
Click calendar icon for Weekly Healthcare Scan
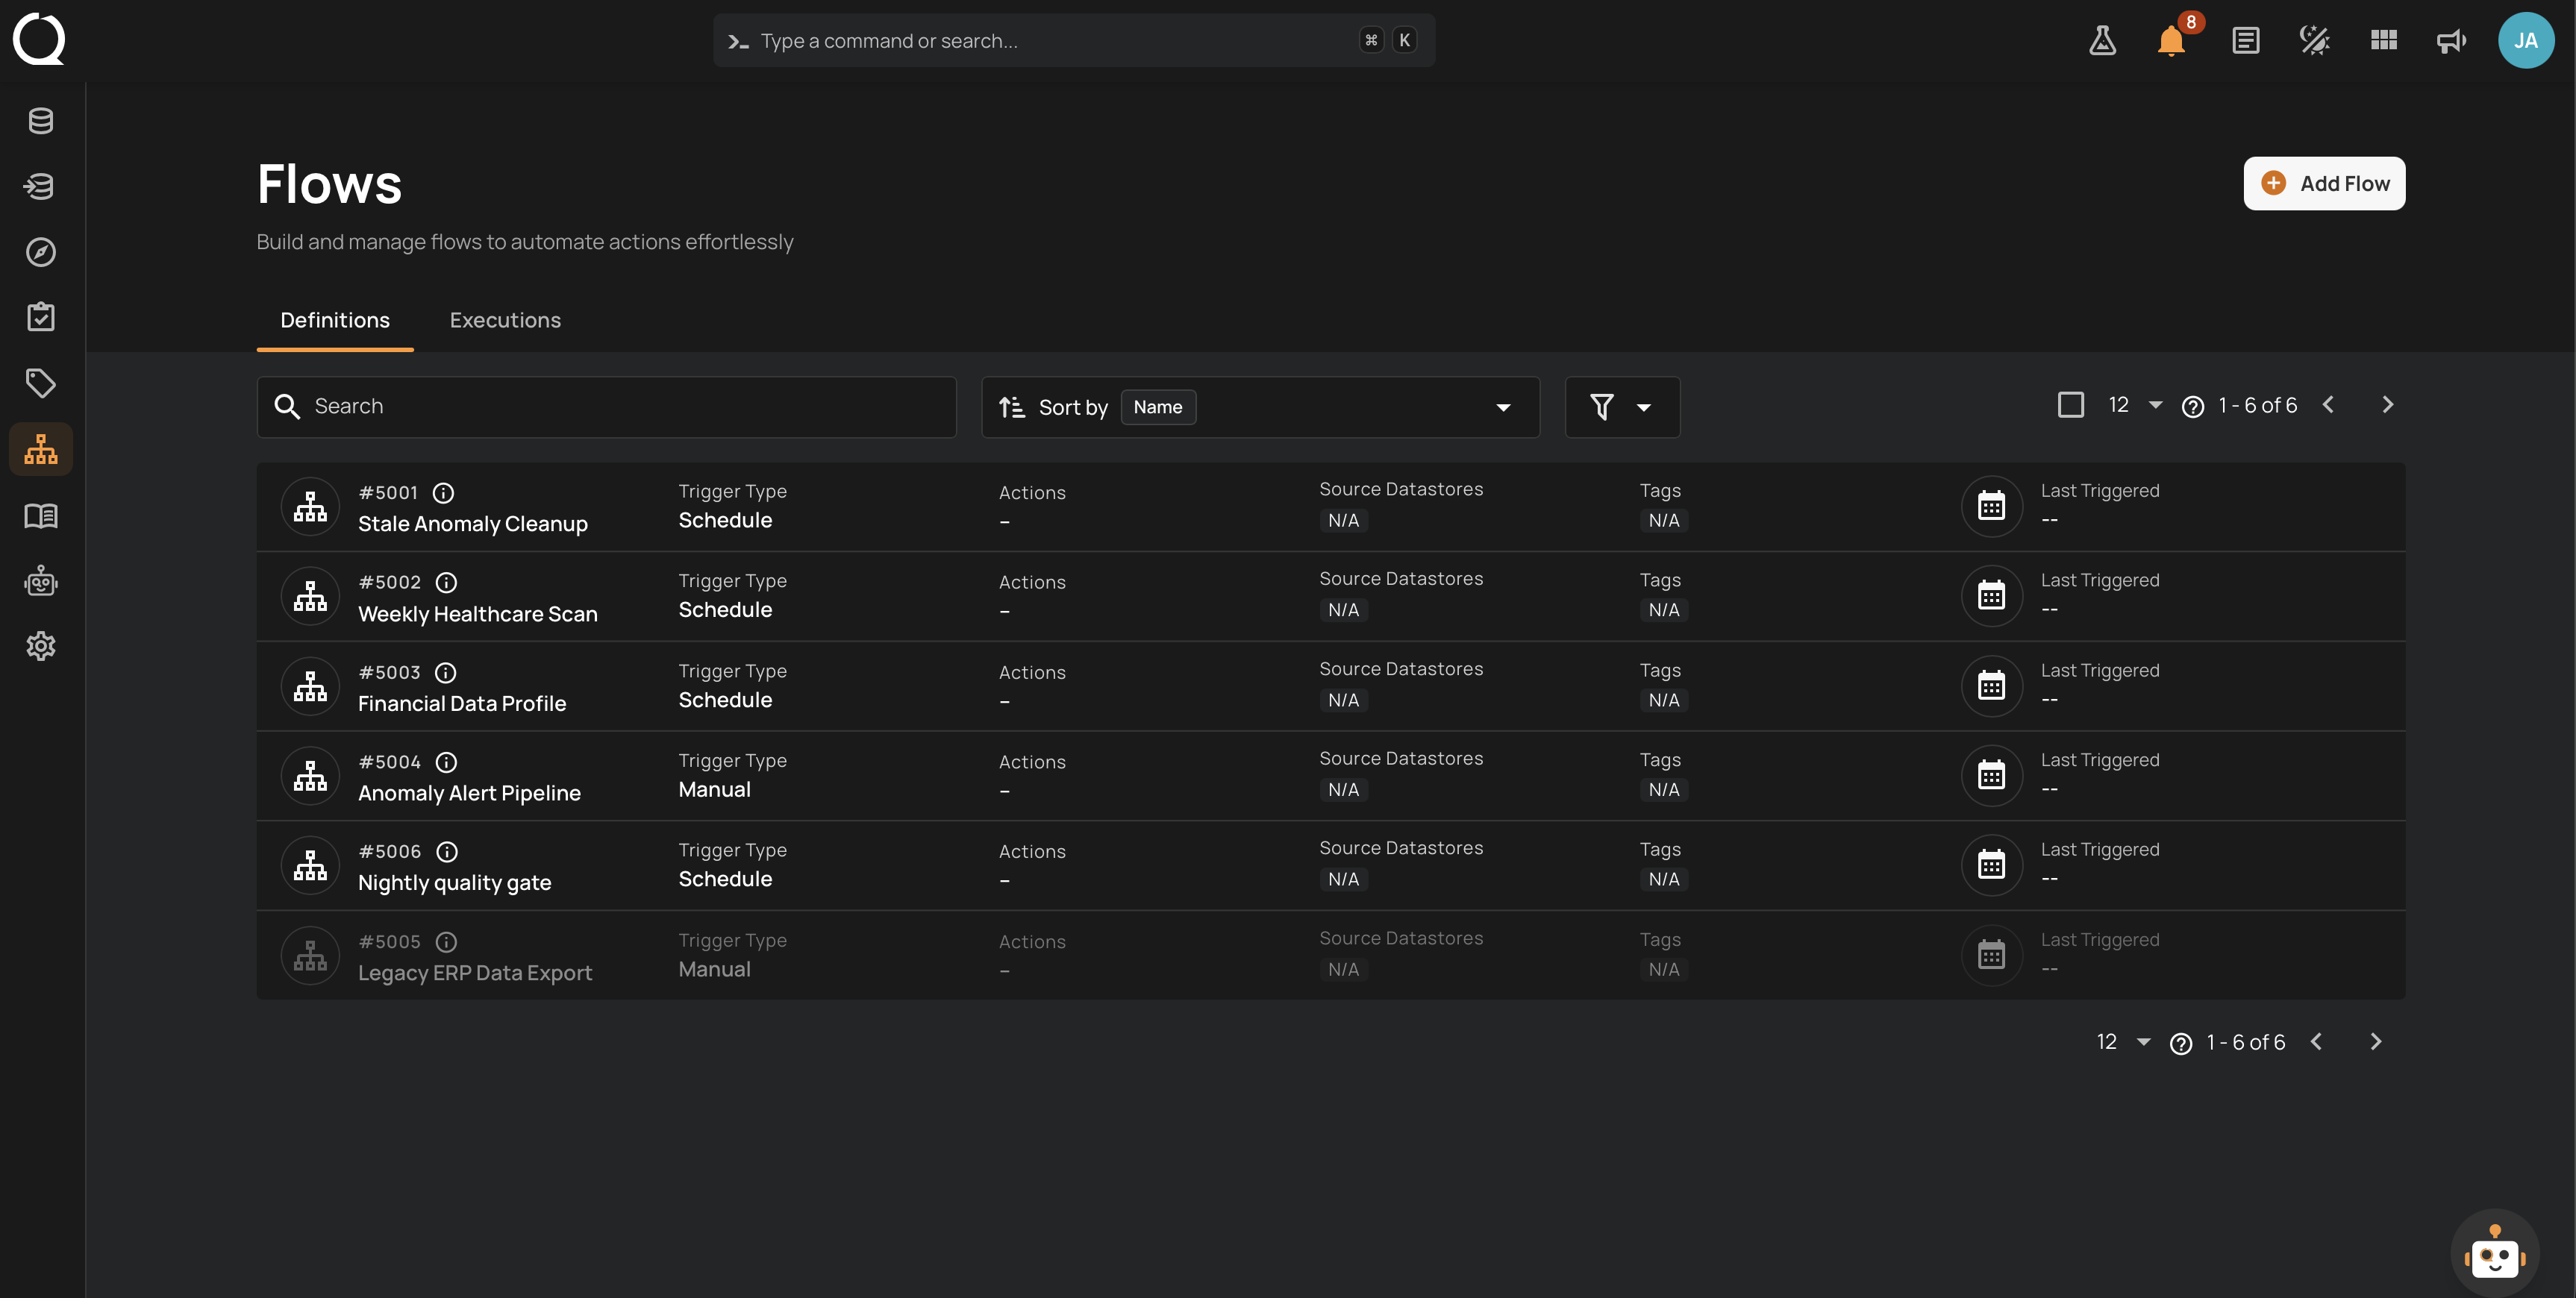(1991, 596)
